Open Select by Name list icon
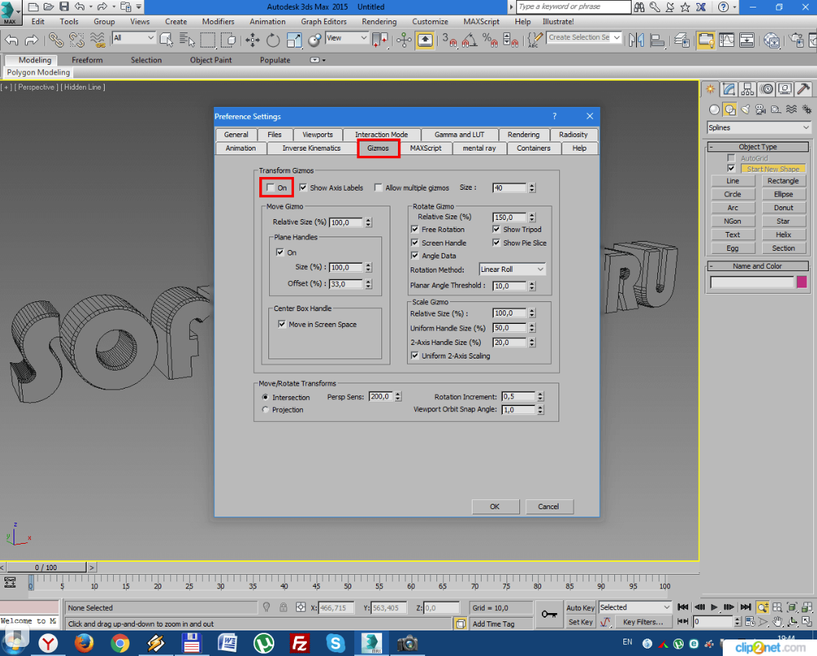This screenshot has width=817, height=656. click(186, 40)
